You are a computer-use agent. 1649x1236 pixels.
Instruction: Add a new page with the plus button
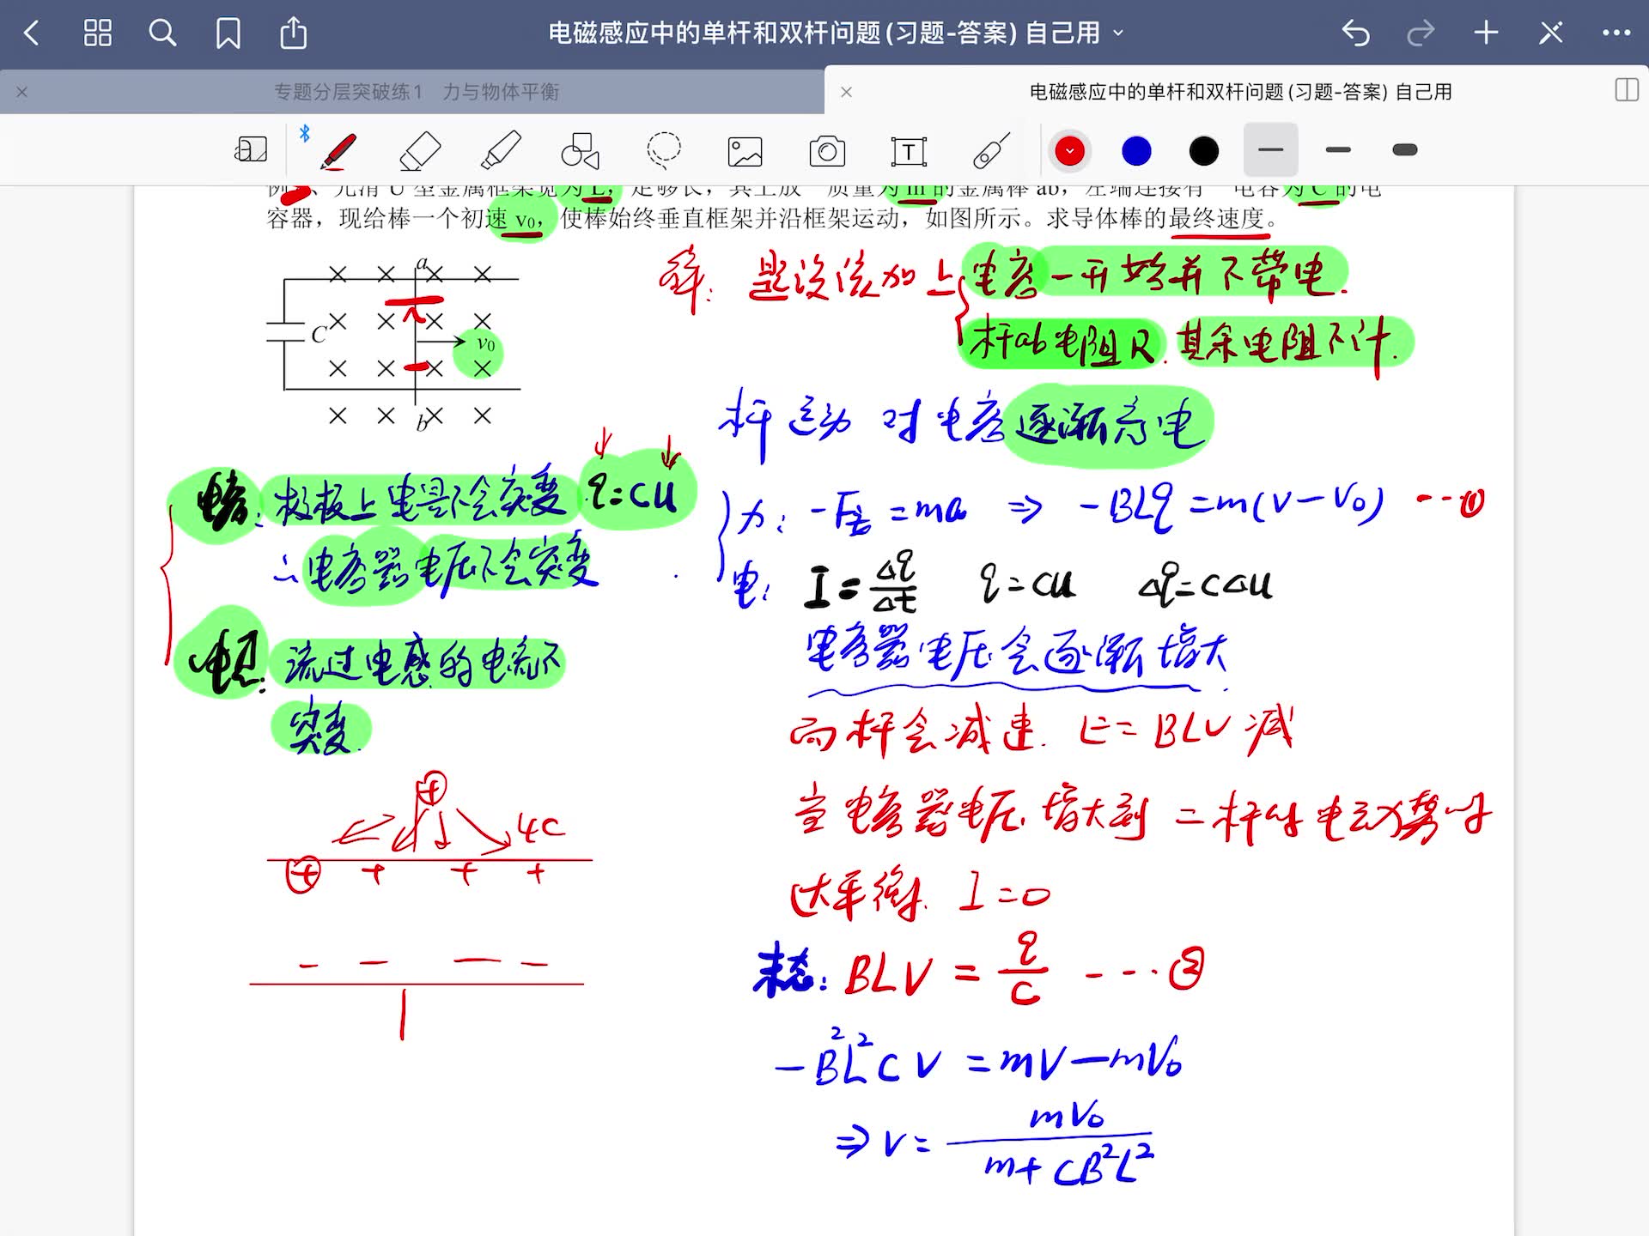(x=1485, y=33)
